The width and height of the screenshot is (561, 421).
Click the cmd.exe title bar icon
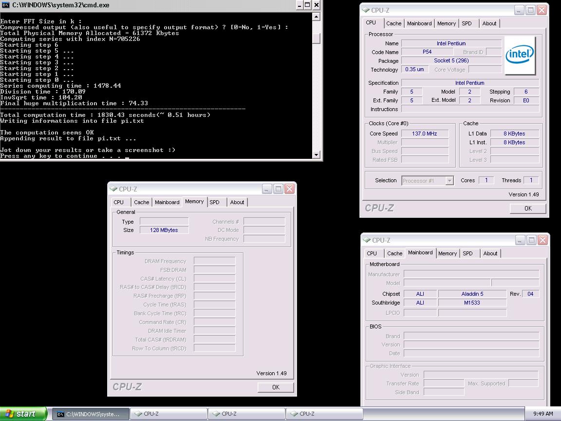click(5, 5)
